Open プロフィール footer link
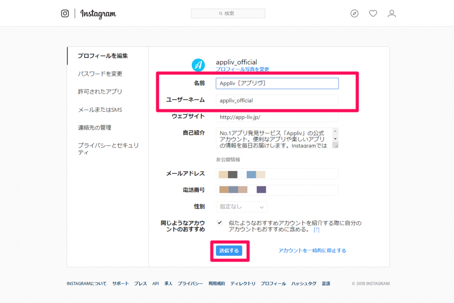The image size is (454, 303). pyautogui.click(x=273, y=284)
